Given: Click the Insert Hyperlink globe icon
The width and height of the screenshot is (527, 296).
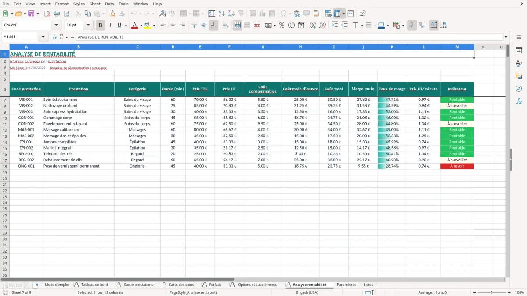Looking at the screenshot, I should coord(297,14).
